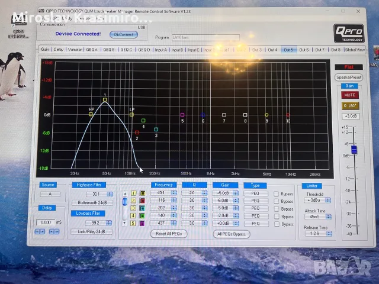This screenshot has height=284, width=379.
Task: Click the output gain fader handle
Action: (354, 150)
